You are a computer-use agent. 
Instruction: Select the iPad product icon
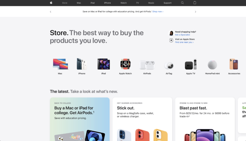click(x=103, y=64)
